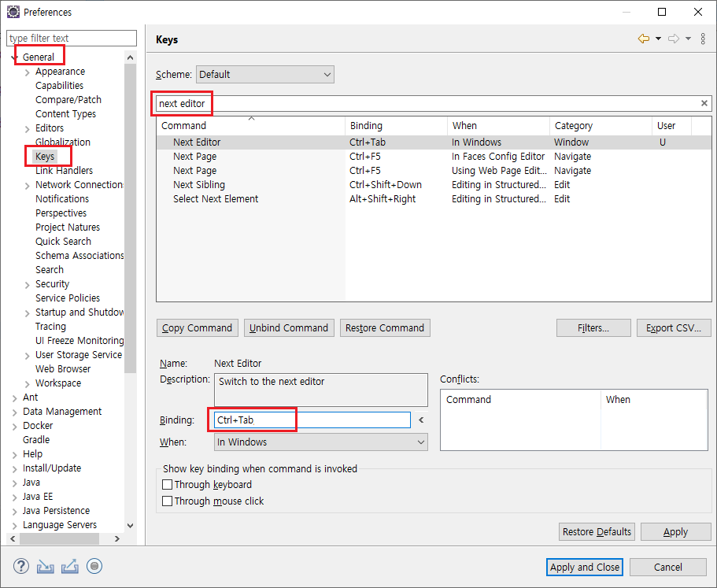Screen dimensions: 717x588
Task: Open the three-dot view menu in Keys header
Action: (x=703, y=39)
